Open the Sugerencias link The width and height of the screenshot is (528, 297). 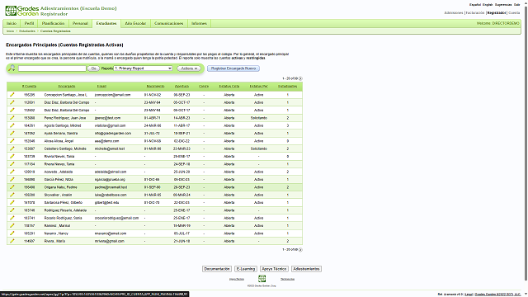(503, 5)
